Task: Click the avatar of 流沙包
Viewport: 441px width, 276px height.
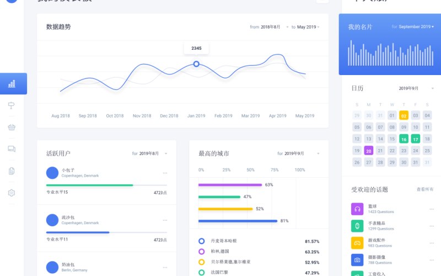Action: tap(52, 220)
